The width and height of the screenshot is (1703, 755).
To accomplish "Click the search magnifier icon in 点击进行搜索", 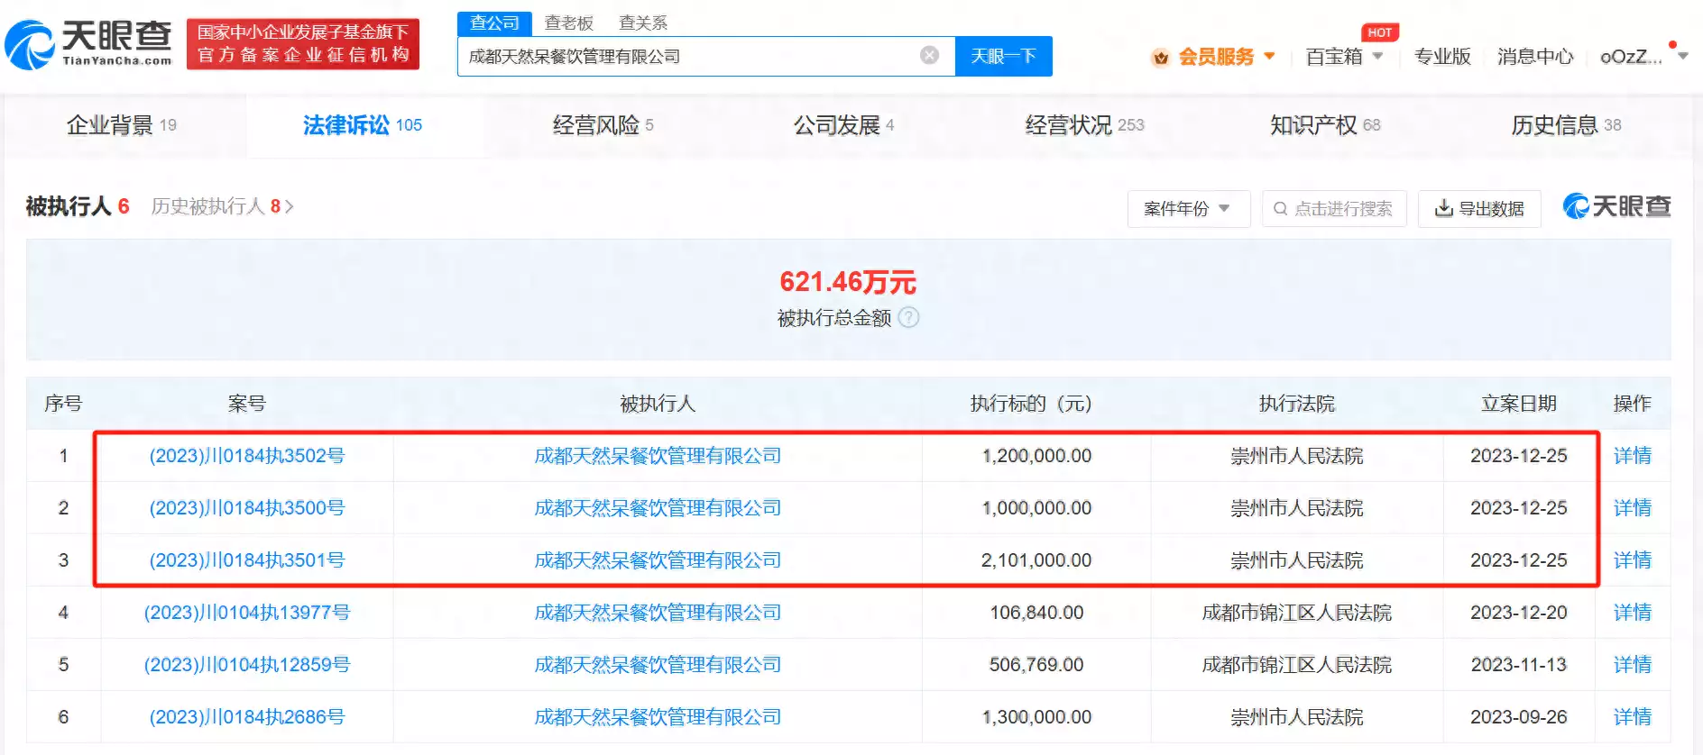I will (x=1280, y=209).
